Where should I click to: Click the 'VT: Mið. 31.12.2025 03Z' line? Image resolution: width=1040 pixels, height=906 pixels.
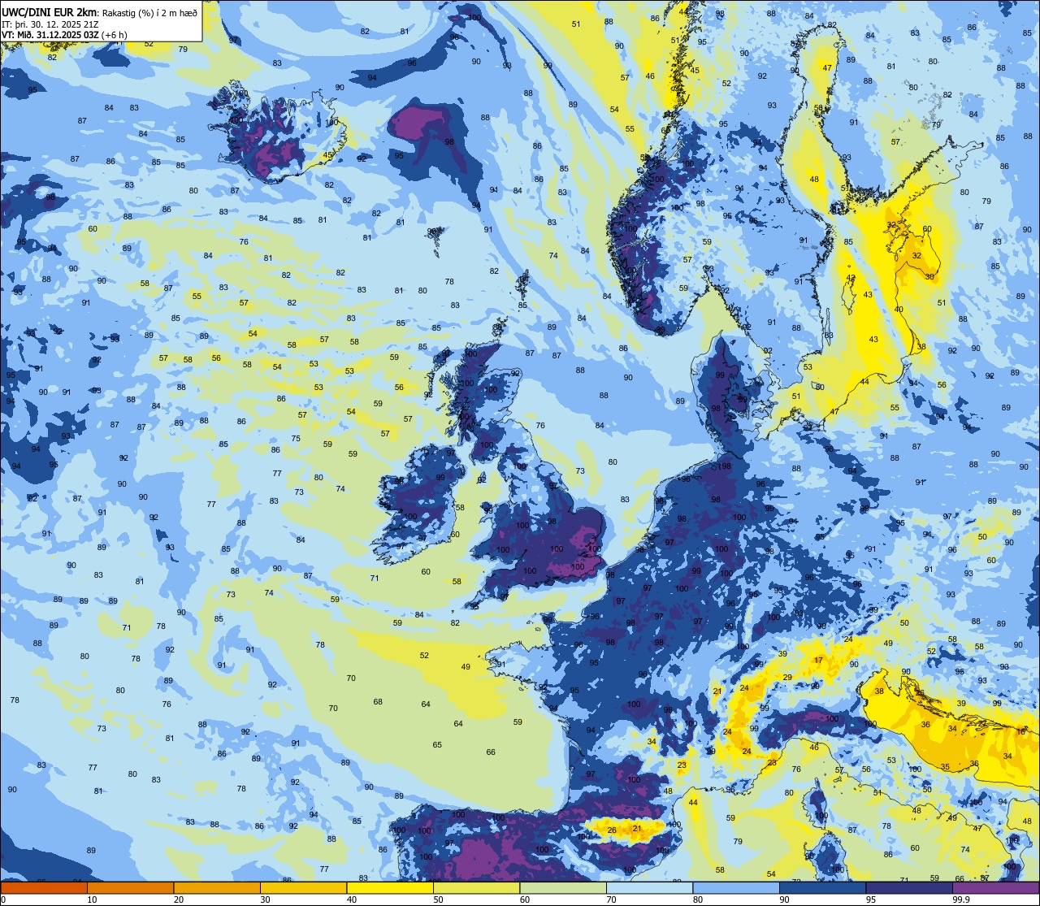[x=50, y=34]
